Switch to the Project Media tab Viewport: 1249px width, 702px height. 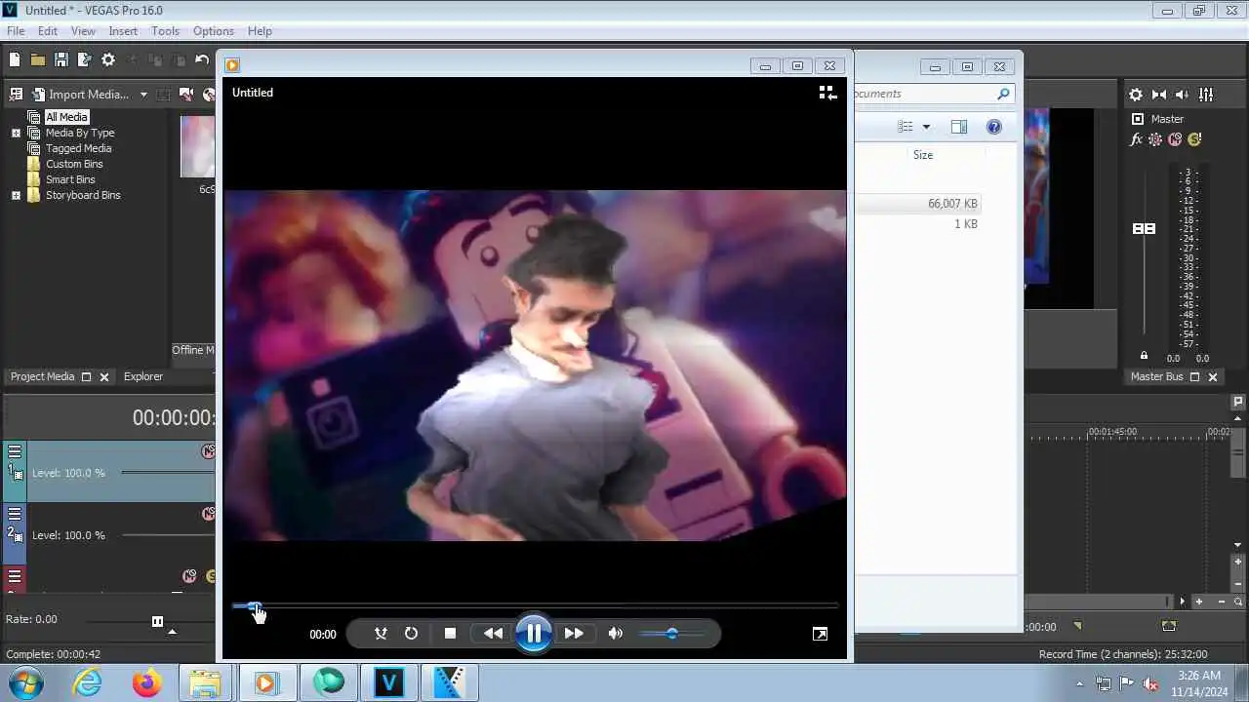(x=42, y=376)
